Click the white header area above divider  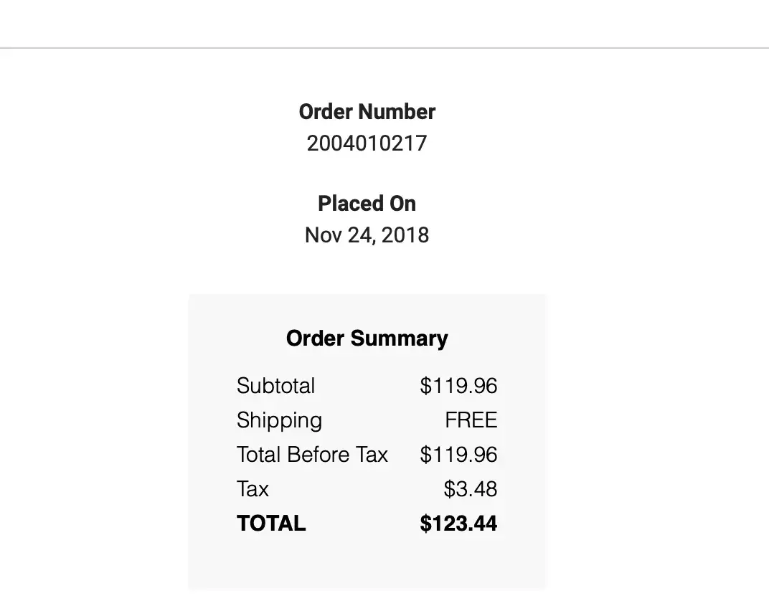(384, 23)
